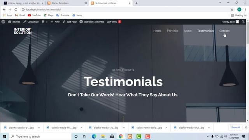
Task: Close the downloads bar
Action: click(x=246, y=128)
